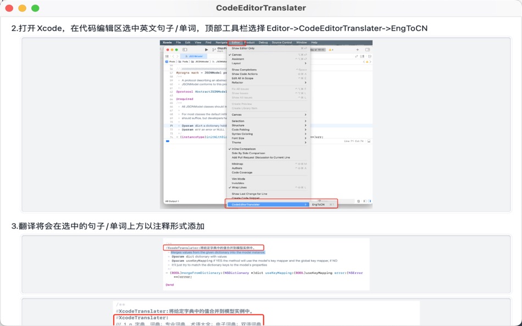
Task: Expand the Font Size submenu
Action: tap(268, 138)
